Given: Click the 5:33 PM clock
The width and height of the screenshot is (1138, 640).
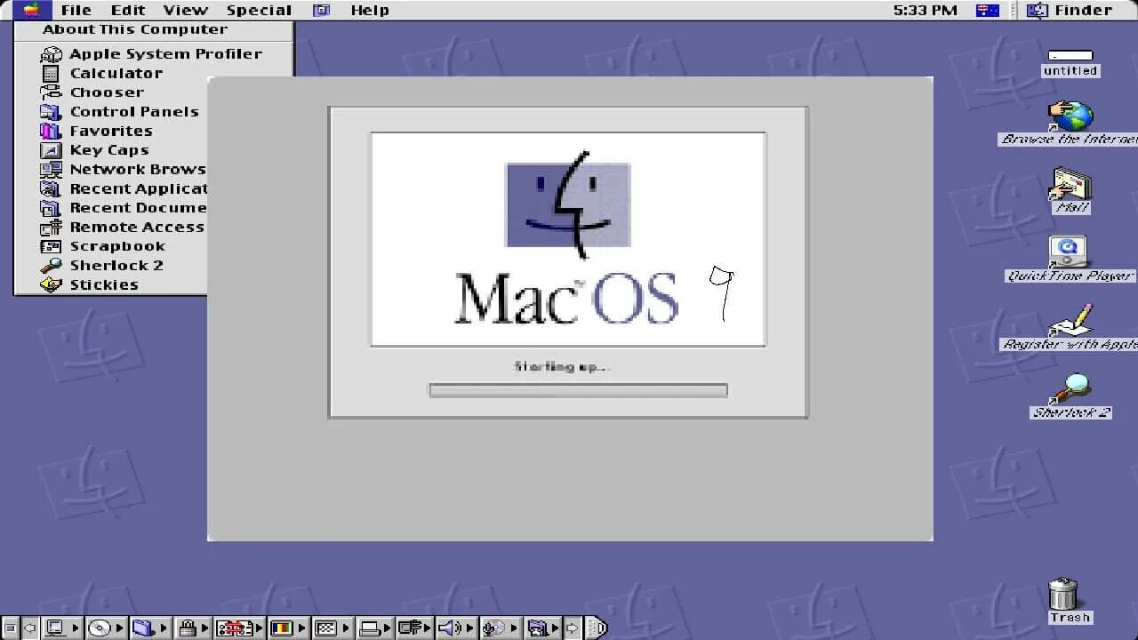Looking at the screenshot, I should click(x=925, y=10).
